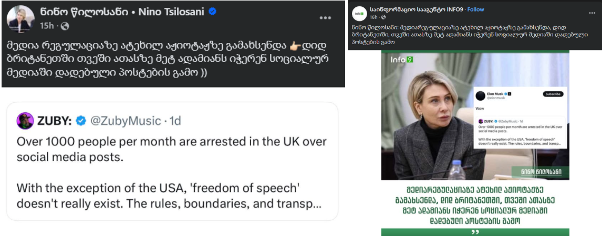
Task: Click the green Georgian headline banner below the photo
Action: 475,208
